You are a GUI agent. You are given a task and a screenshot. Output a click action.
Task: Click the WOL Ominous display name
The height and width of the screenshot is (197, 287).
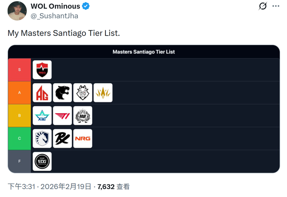(x=55, y=6)
